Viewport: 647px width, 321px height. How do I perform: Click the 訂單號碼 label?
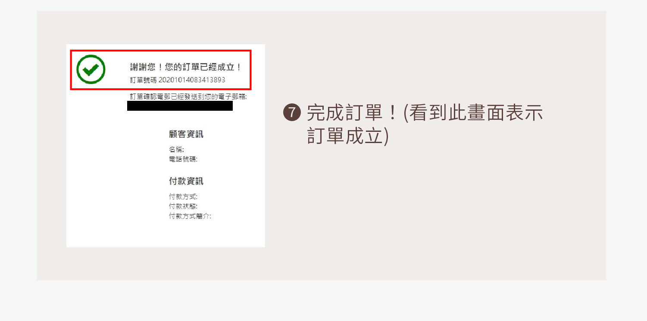tap(143, 80)
